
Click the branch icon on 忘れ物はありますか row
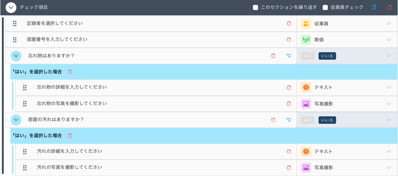tap(289, 56)
